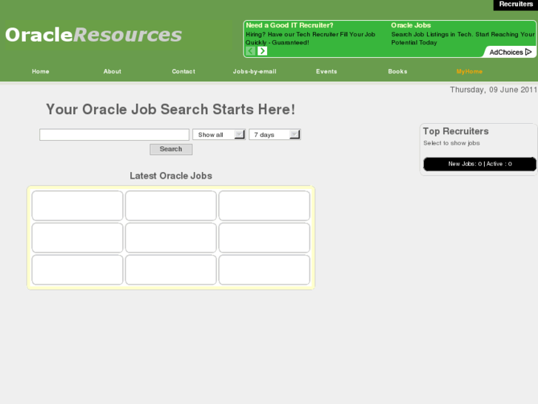The image size is (538, 404).
Task: Open the 'Oracle Jobs' ad link
Action: pyautogui.click(x=411, y=25)
